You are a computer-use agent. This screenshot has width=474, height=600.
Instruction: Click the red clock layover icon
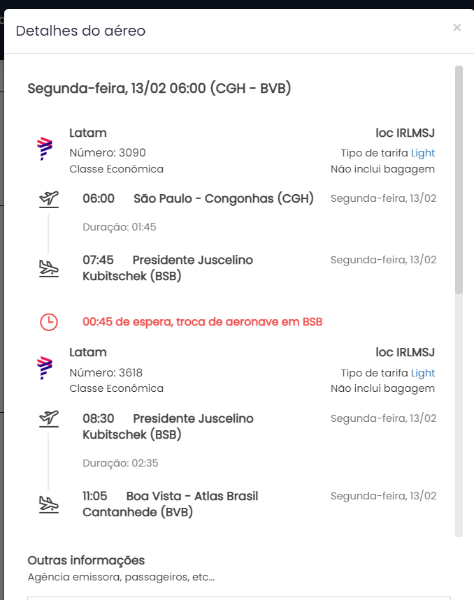click(49, 322)
